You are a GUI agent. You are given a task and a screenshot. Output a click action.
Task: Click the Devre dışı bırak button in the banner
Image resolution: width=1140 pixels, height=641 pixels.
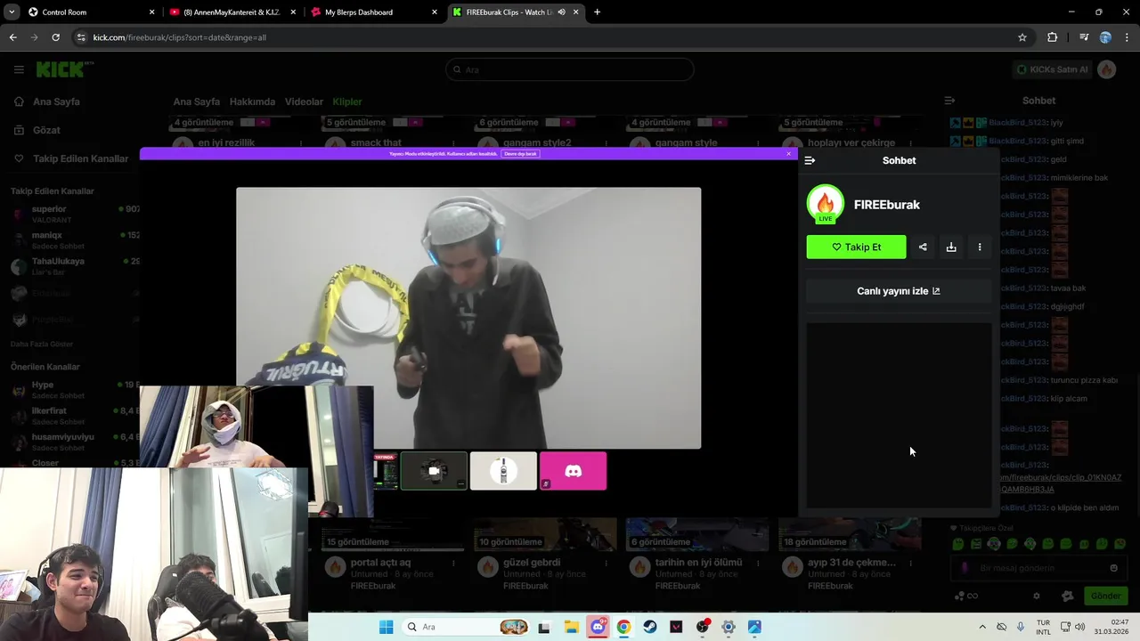tap(521, 154)
